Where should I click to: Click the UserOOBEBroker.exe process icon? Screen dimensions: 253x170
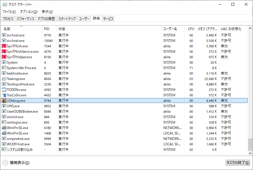click(x=4, y=112)
